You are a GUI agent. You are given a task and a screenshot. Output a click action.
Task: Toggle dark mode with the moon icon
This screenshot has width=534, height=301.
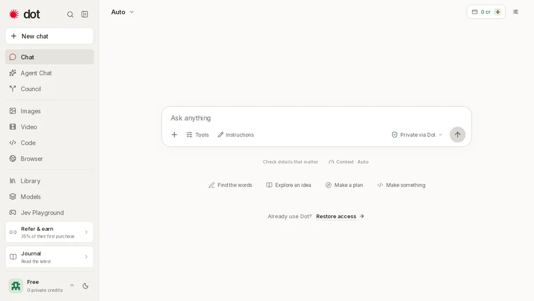click(86, 286)
